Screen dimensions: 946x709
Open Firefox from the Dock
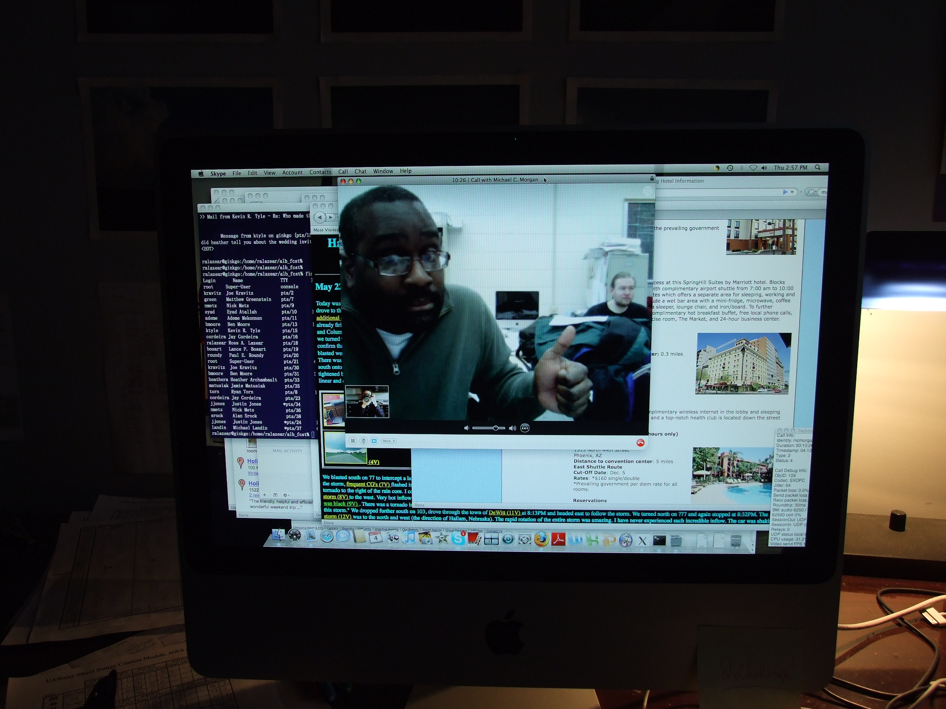pyautogui.click(x=541, y=540)
